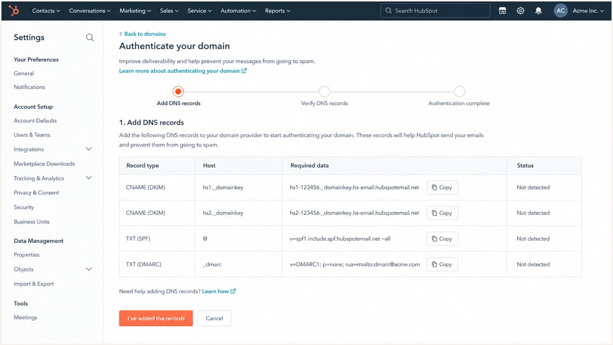This screenshot has height=345, width=613.
Task: Select the hs1-123456 required data text
Action: pyautogui.click(x=354, y=187)
